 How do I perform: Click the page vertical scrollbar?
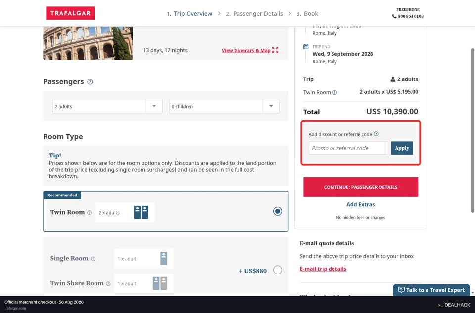tap(472, 130)
